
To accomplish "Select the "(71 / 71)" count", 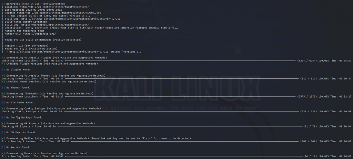I will [310, 126].
